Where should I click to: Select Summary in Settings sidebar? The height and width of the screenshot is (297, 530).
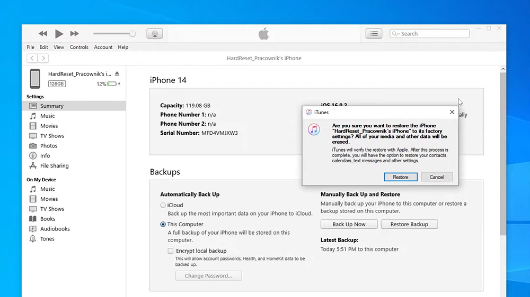pyautogui.click(x=74, y=106)
